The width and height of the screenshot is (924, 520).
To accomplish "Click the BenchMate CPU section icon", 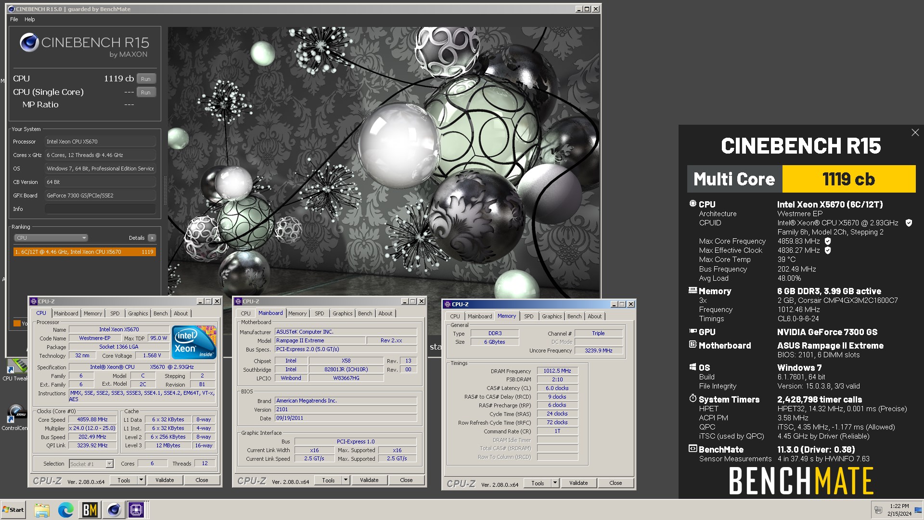I will tap(693, 204).
